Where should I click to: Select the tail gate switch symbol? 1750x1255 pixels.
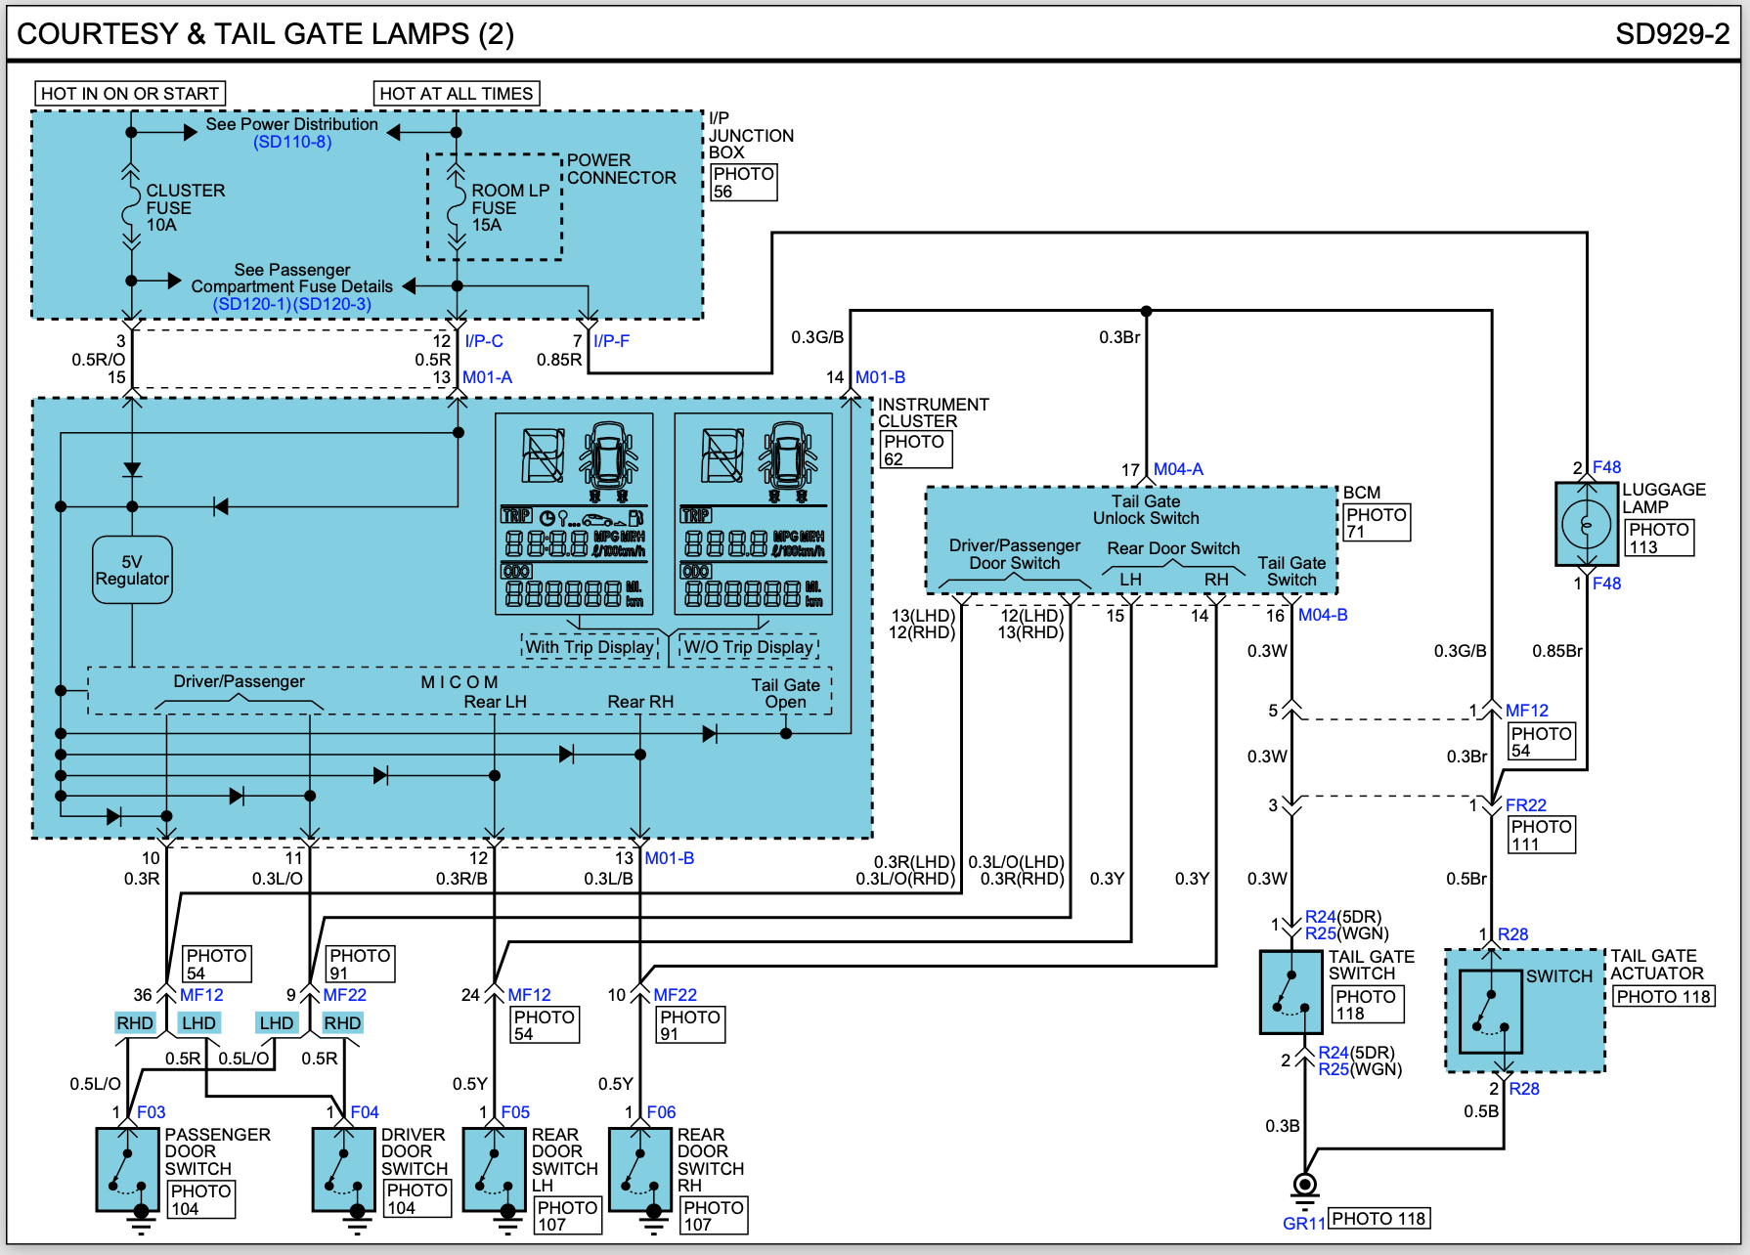(x=1291, y=991)
